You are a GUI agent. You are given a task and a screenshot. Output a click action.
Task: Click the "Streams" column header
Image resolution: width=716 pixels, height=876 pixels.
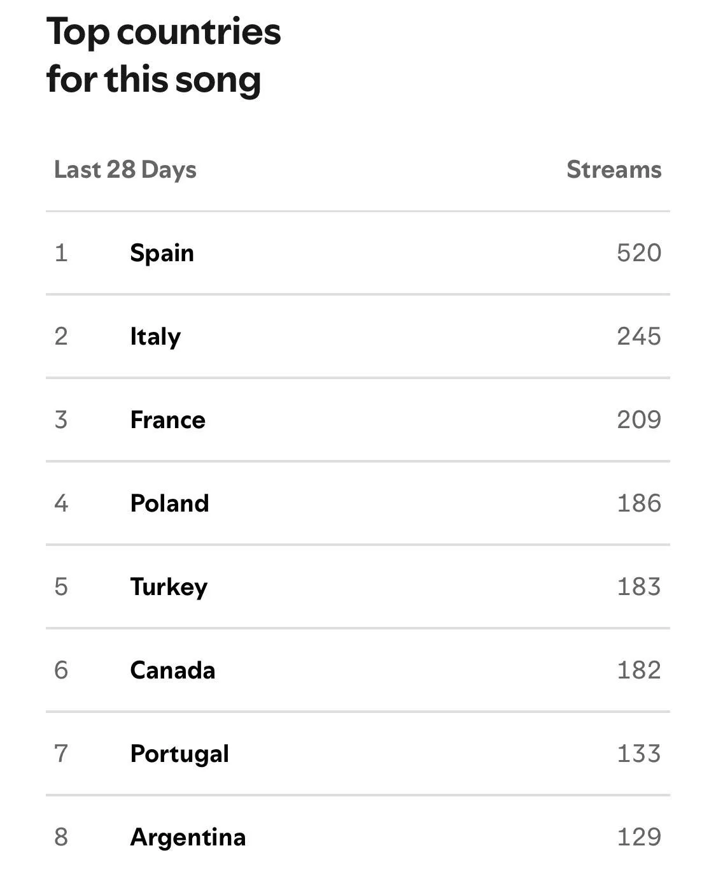click(x=614, y=169)
